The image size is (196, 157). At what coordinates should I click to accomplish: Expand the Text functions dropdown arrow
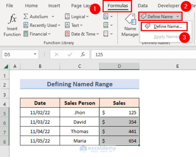[81, 25]
